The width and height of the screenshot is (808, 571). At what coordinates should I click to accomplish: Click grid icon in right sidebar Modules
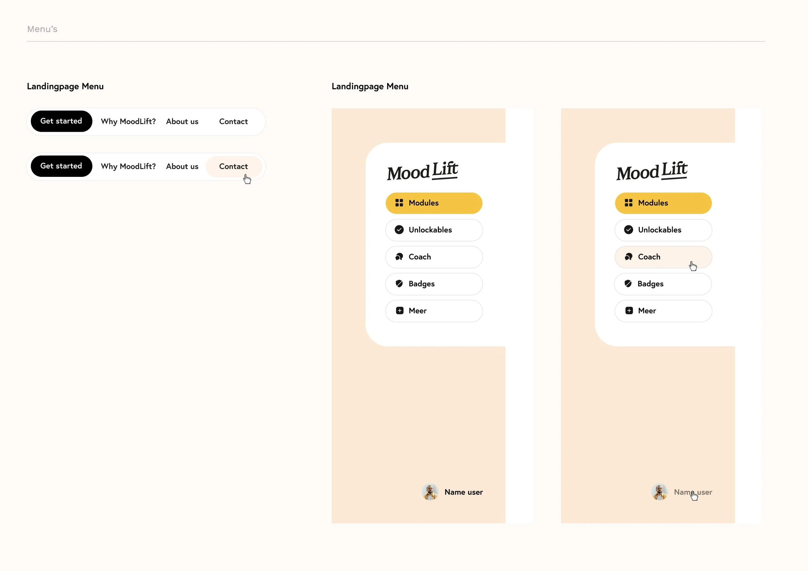(x=628, y=203)
